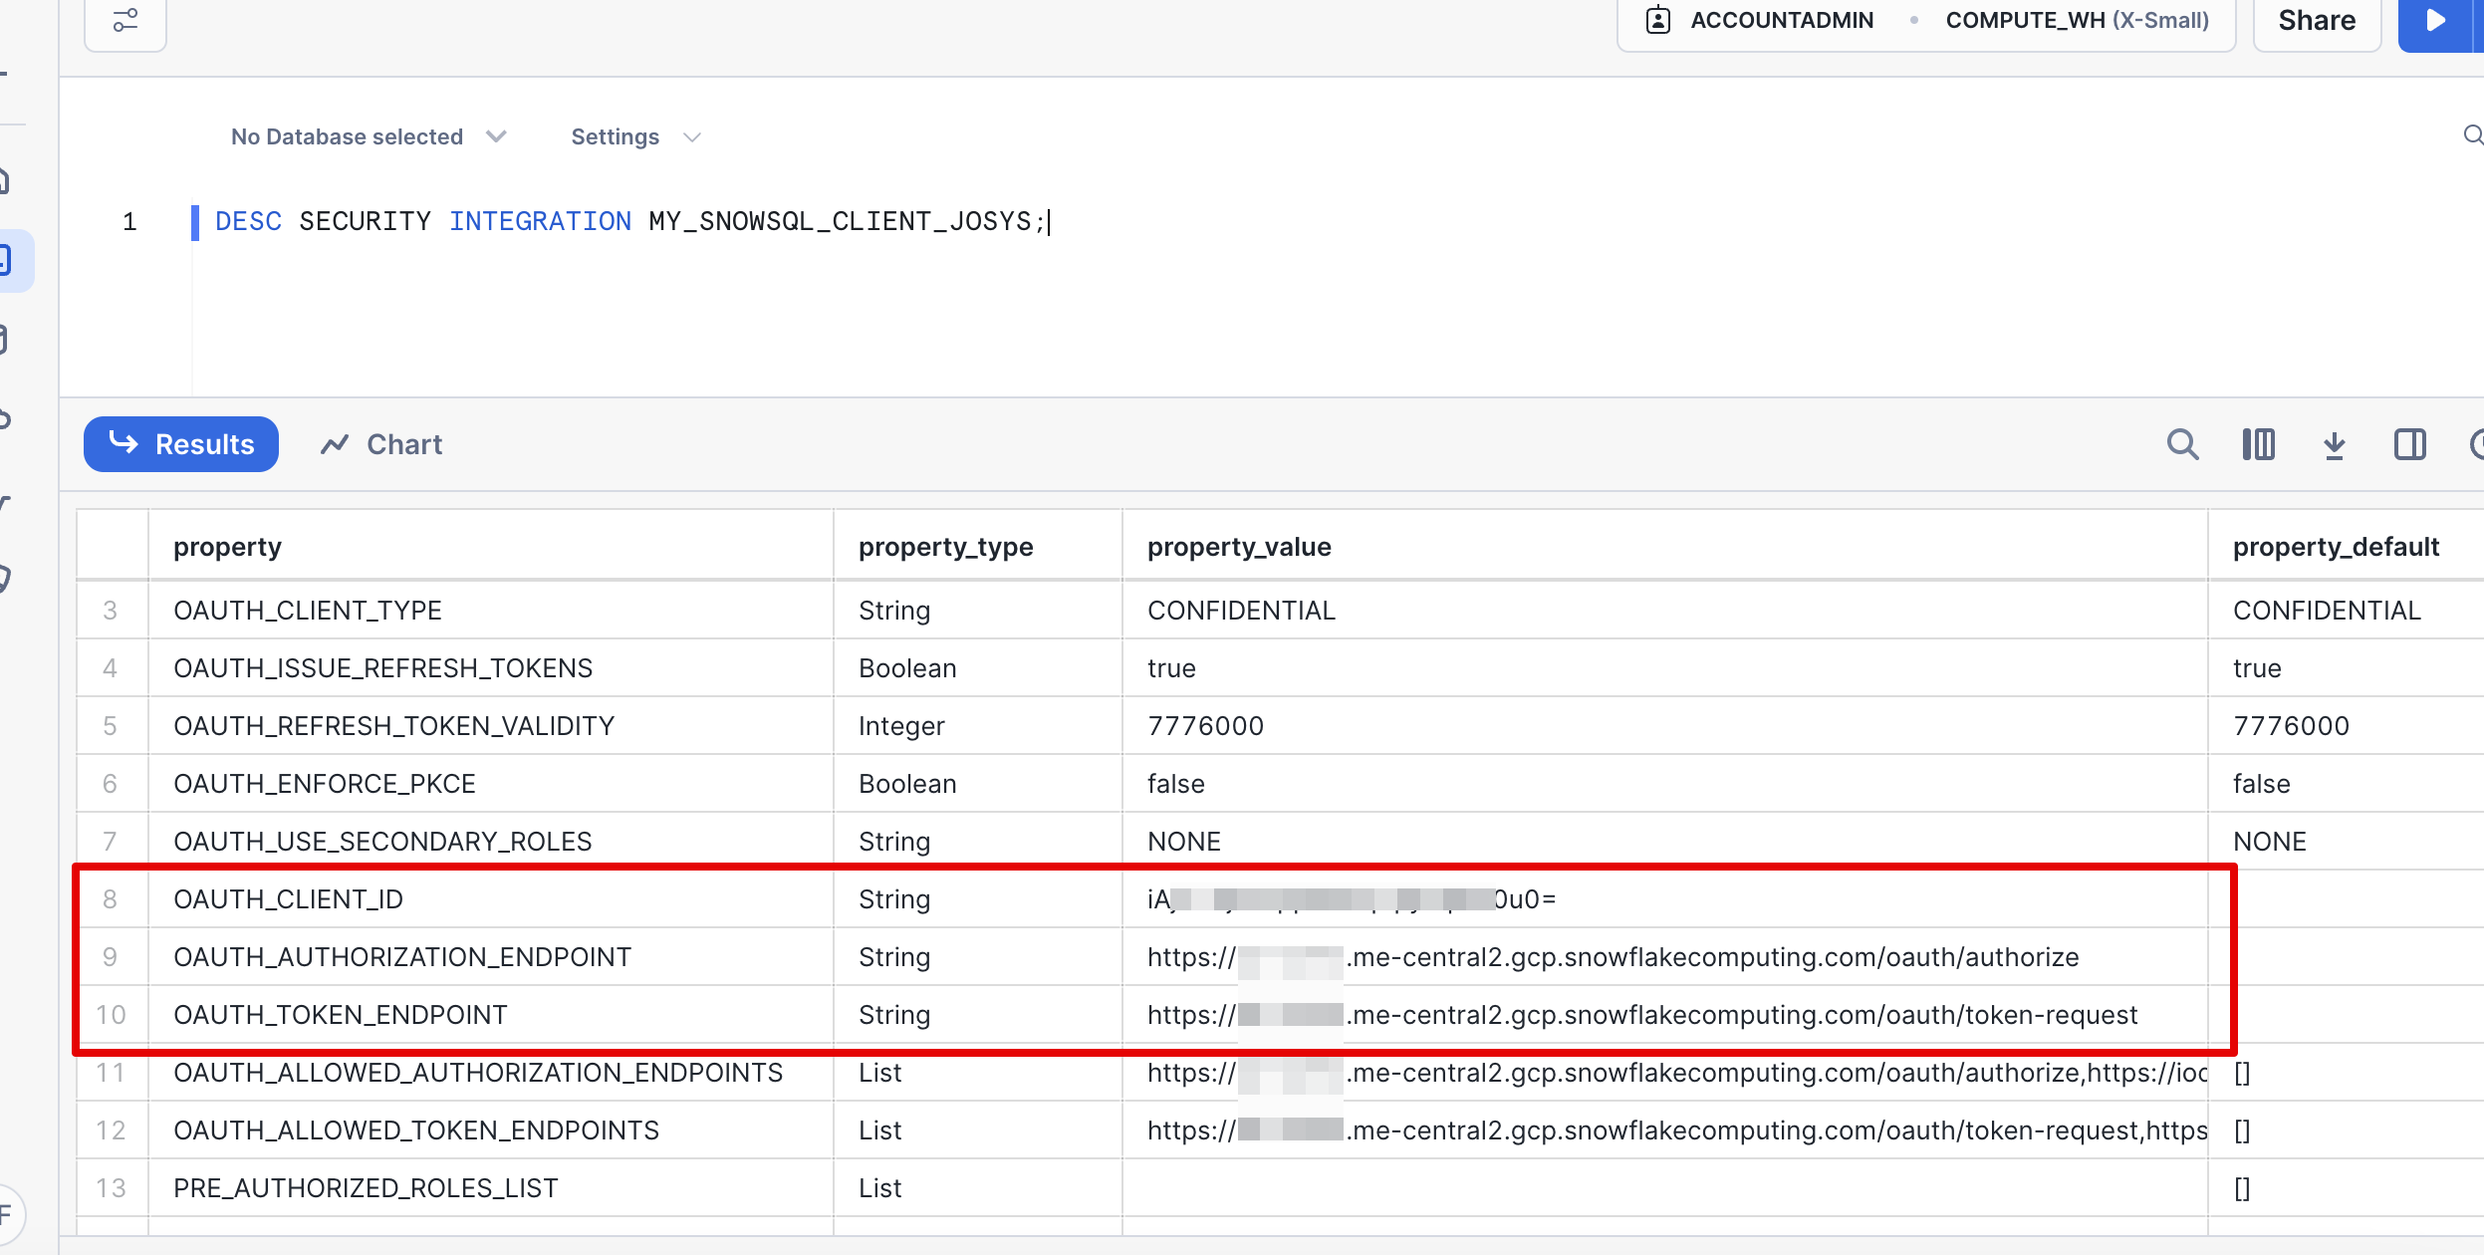Run the query with the play button
This screenshot has width=2484, height=1255.
point(2436,20)
